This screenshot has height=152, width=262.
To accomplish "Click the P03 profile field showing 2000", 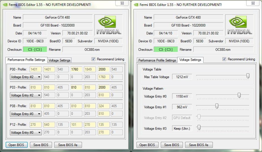I will tap(103, 87).
